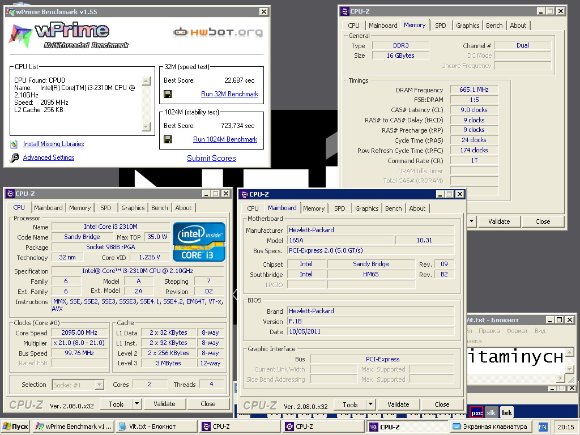Click Tools button in the Mainboard window
The height and width of the screenshot is (435, 580).
coord(350,404)
